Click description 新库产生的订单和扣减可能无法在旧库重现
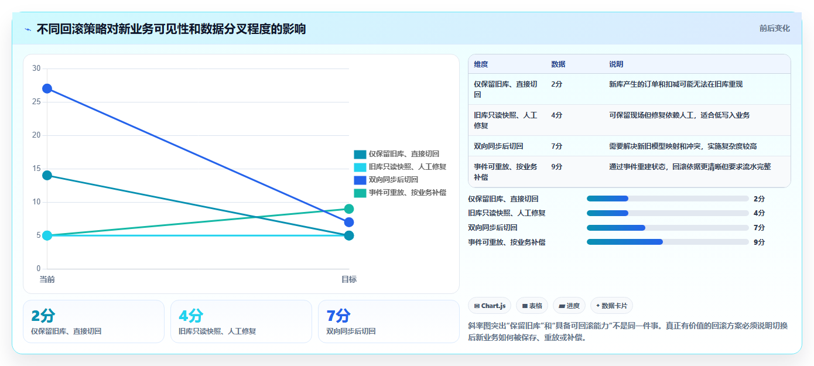The image size is (814, 366). click(x=676, y=84)
